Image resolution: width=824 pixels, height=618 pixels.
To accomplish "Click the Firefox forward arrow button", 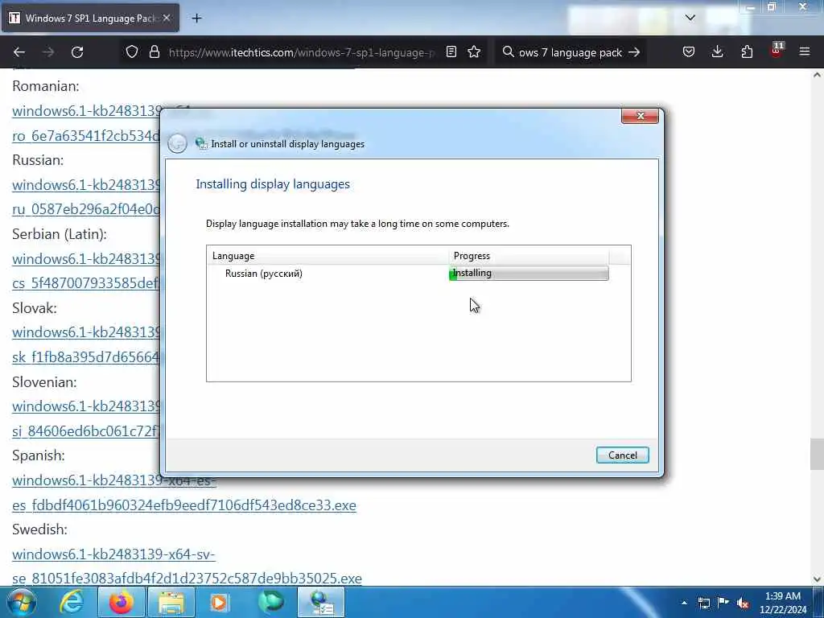I will coord(48,52).
